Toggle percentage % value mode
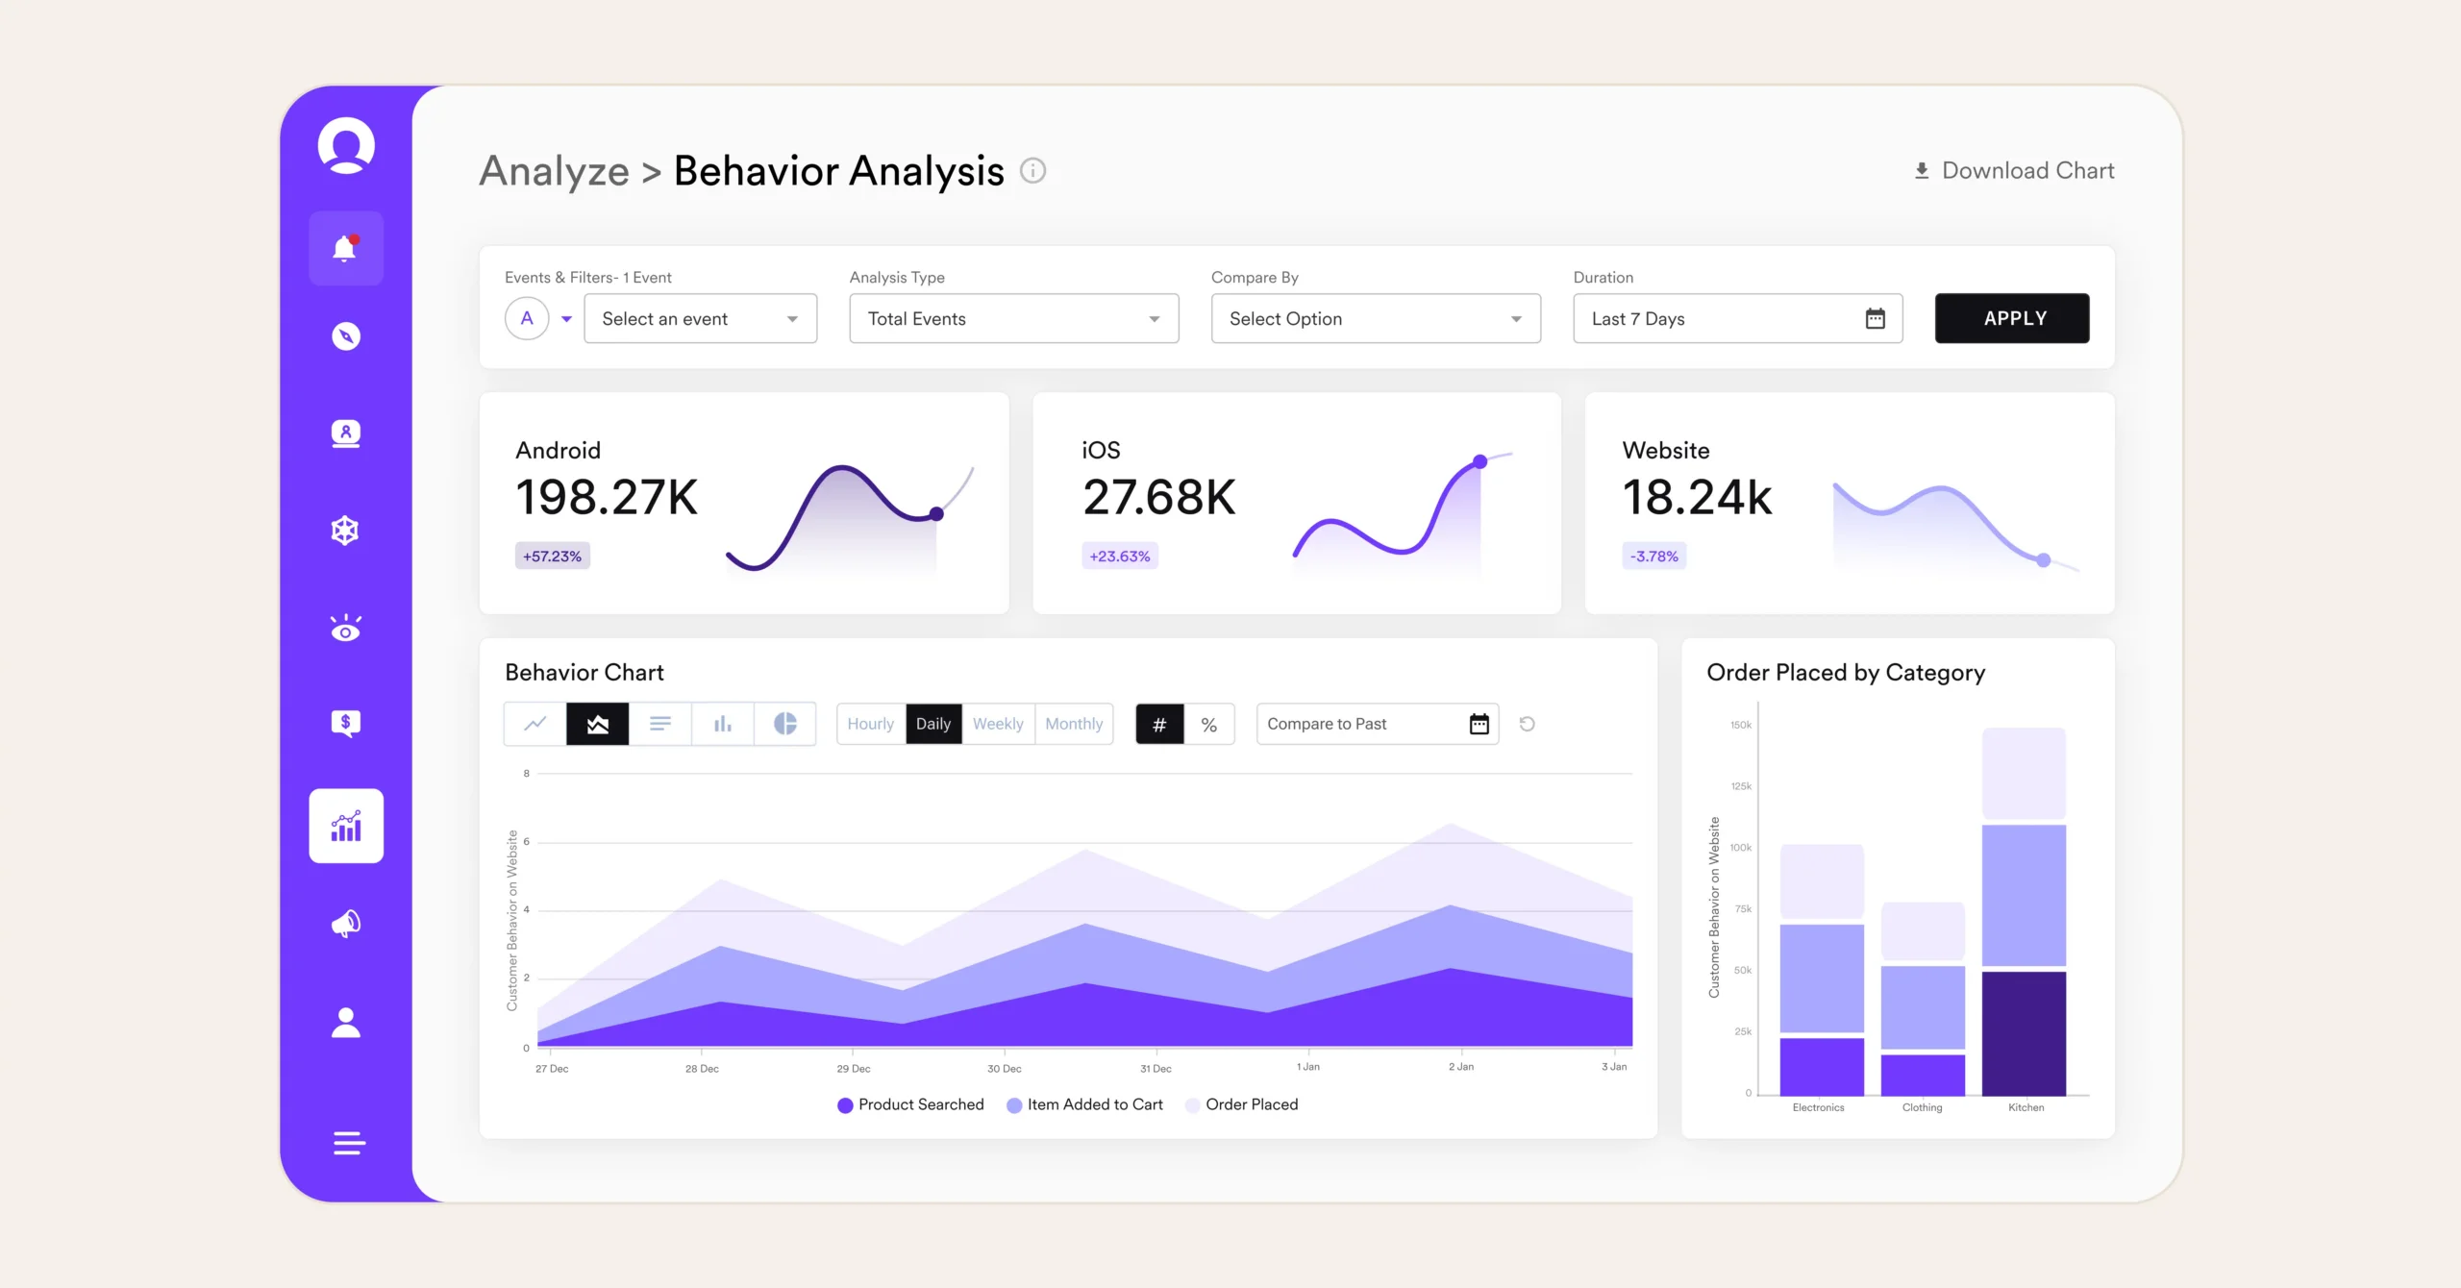The height and width of the screenshot is (1288, 2461). tap(1209, 724)
